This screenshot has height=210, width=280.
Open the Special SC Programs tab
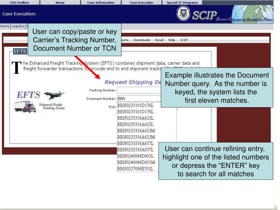point(182,2)
